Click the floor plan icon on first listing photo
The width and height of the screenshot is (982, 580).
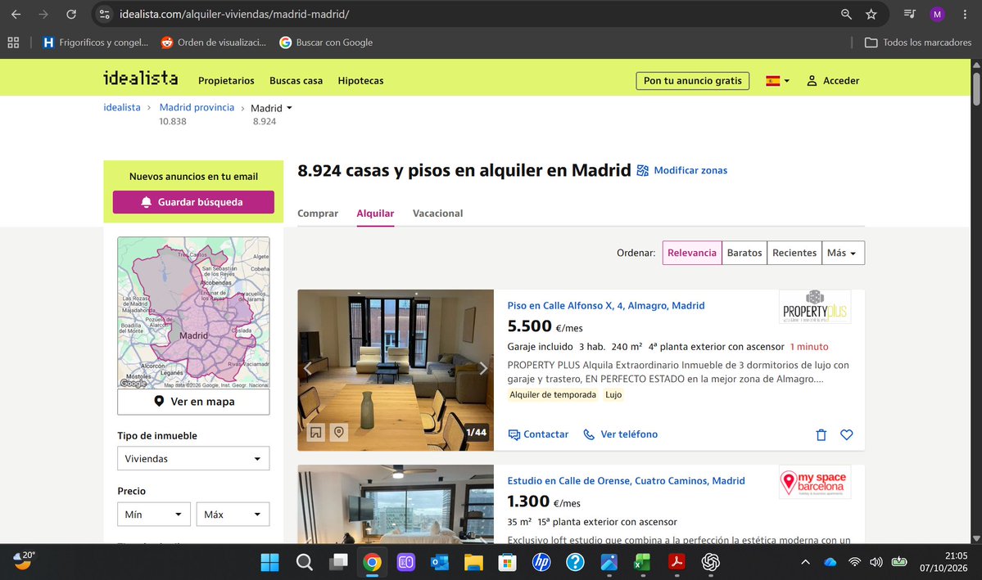click(x=315, y=432)
